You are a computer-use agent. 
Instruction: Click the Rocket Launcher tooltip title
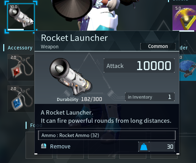click(x=74, y=38)
